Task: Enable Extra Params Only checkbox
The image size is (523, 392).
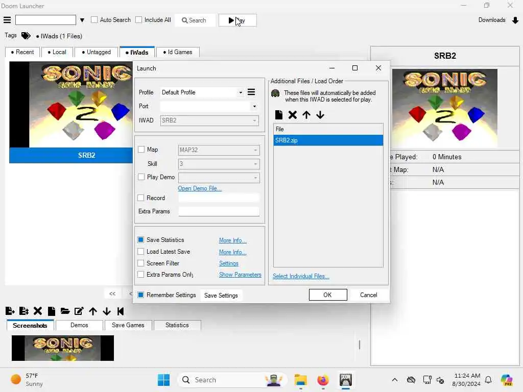Action: click(141, 274)
